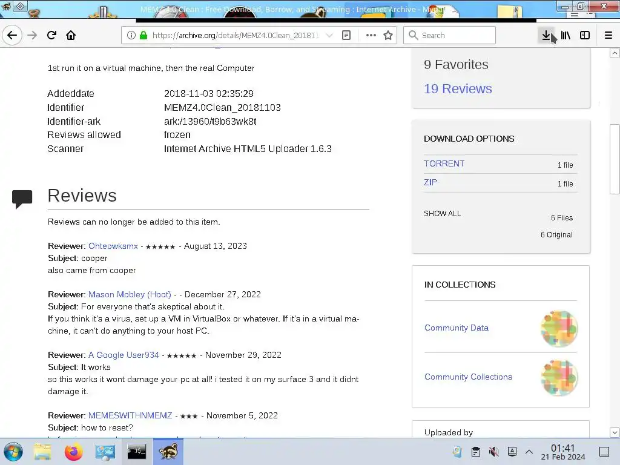This screenshot has width=620, height=465.
Task: Open reviewer Ohteowksmx profile
Action: tap(113, 246)
